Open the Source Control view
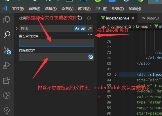This screenshot has height=116, width=162. pyautogui.click(x=7, y=50)
